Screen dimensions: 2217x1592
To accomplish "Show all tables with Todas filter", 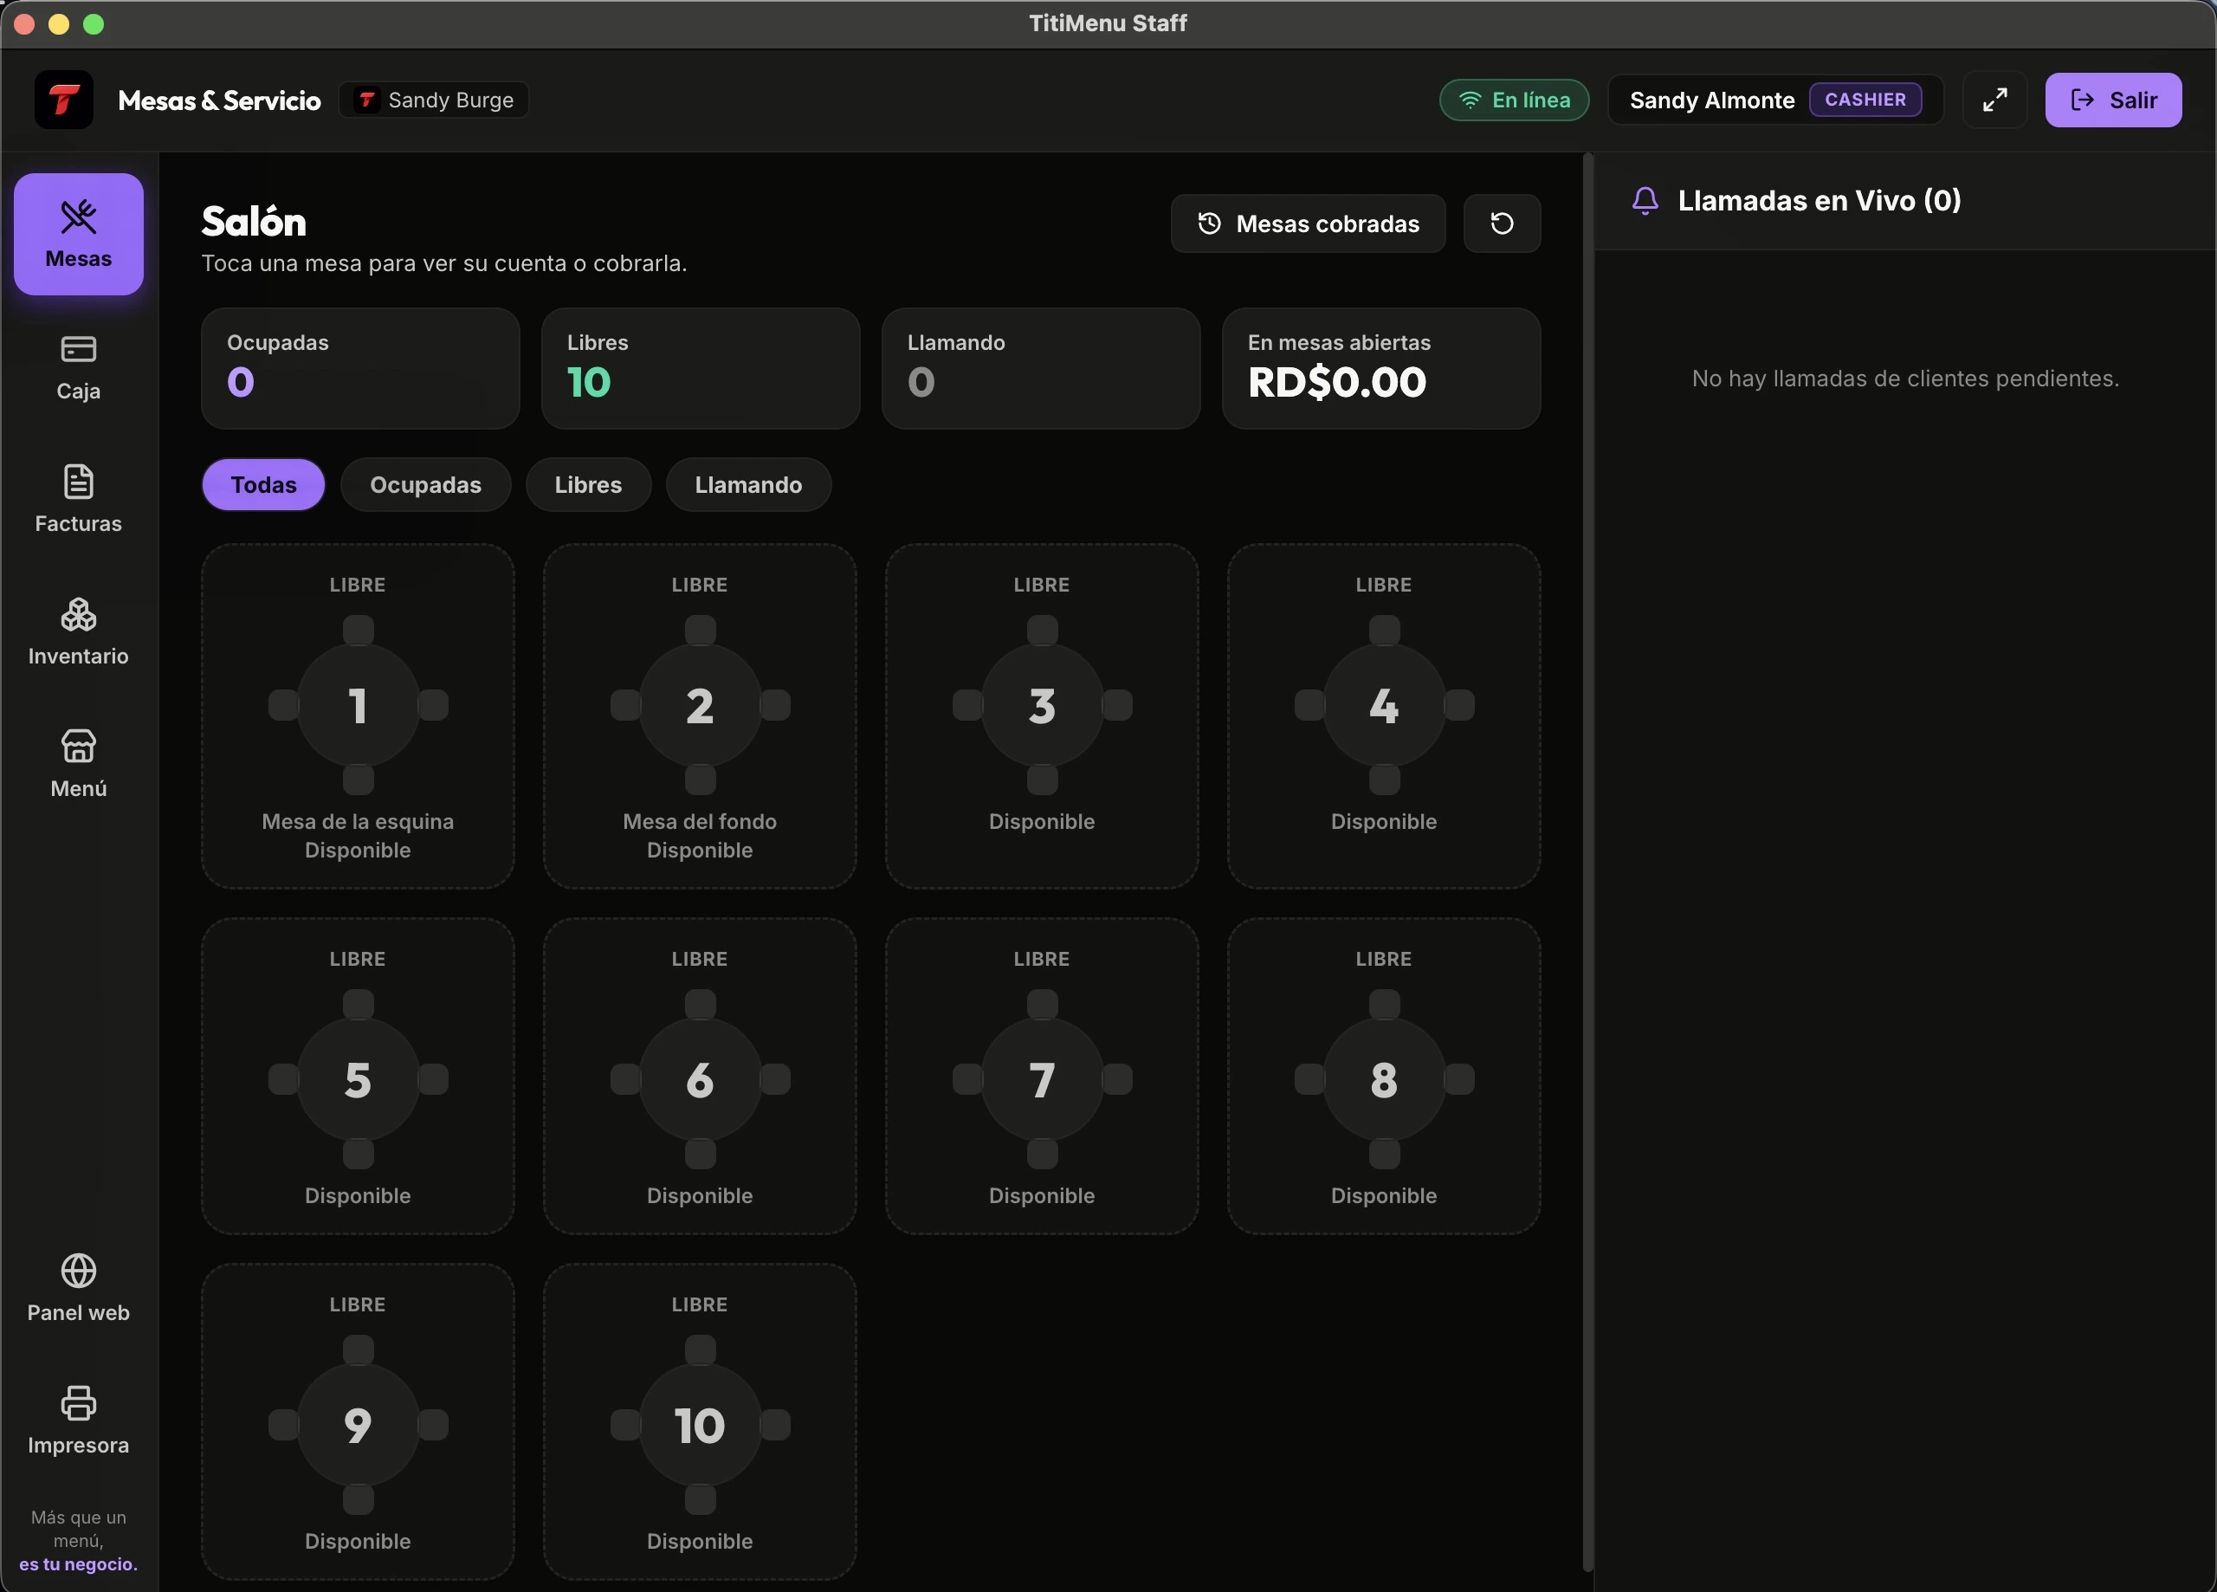I will click(263, 484).
